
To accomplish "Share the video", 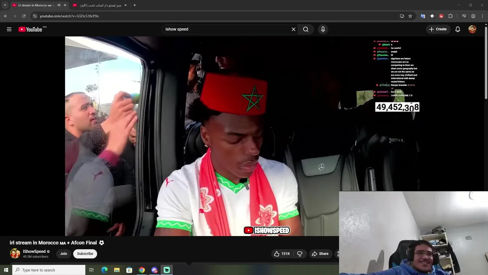I will (320, 254).
